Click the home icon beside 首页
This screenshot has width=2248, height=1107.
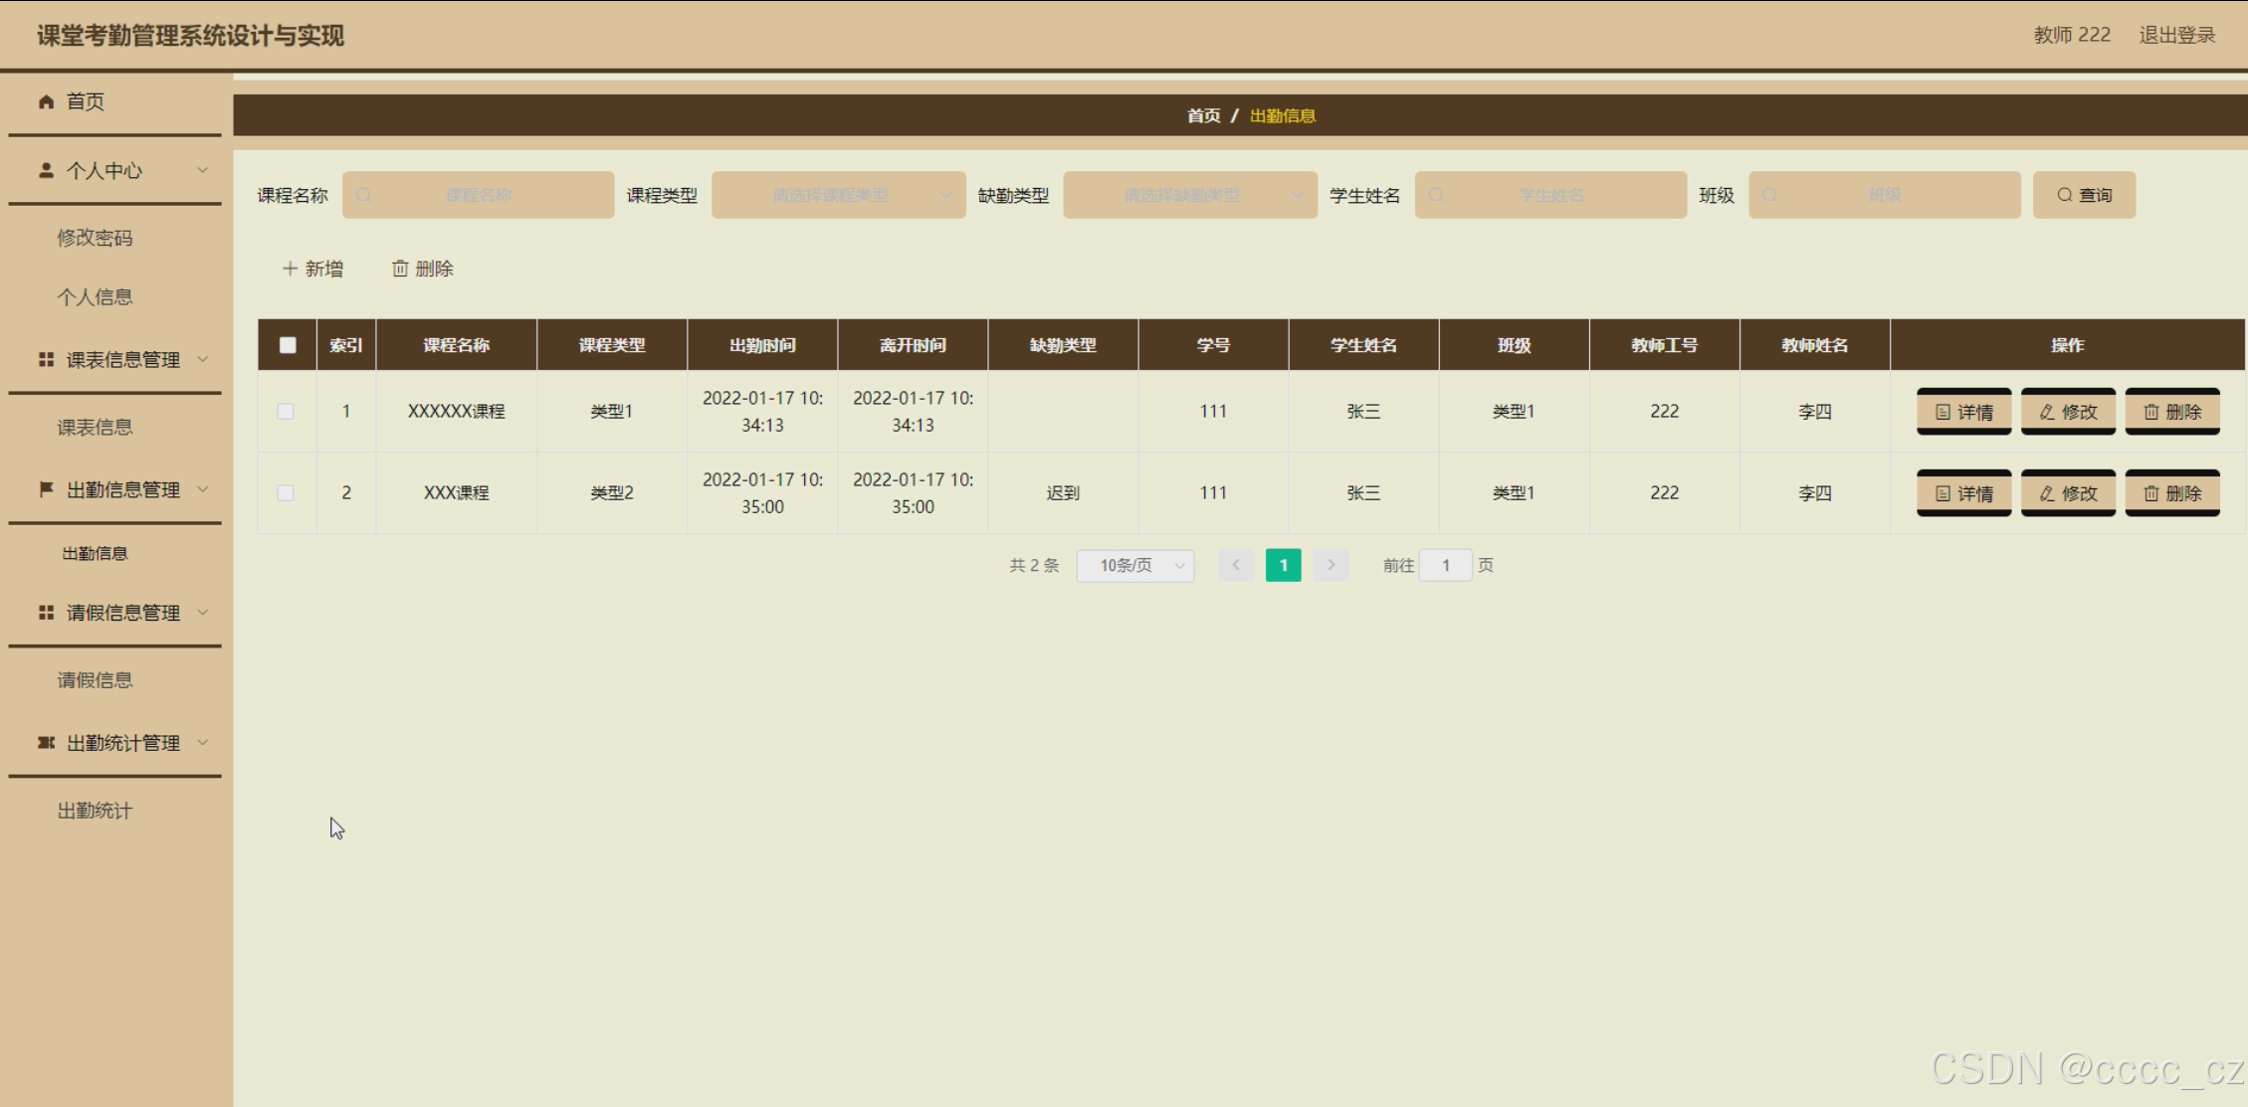(46, 101)
